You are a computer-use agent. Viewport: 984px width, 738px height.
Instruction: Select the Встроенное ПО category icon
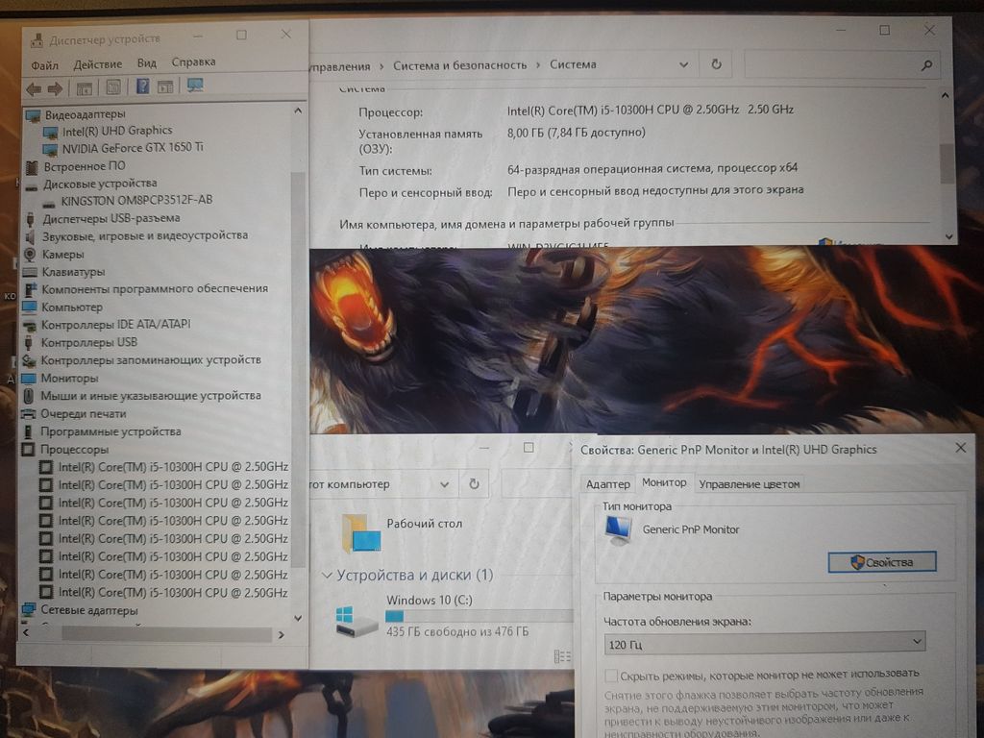pyautogui.click(x=32, y=167)
